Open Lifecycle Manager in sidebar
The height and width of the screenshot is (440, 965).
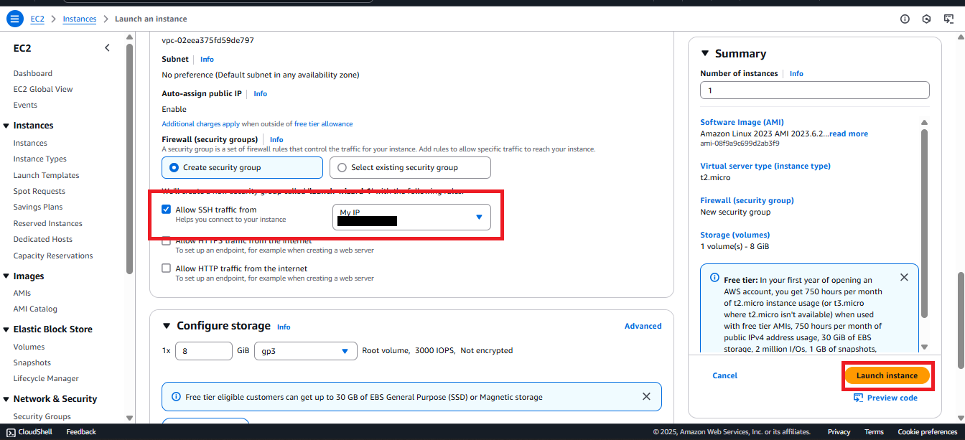[x=46, y=378]
